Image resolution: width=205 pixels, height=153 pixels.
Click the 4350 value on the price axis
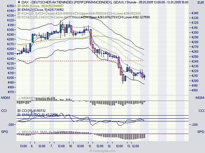coord(10,6)
